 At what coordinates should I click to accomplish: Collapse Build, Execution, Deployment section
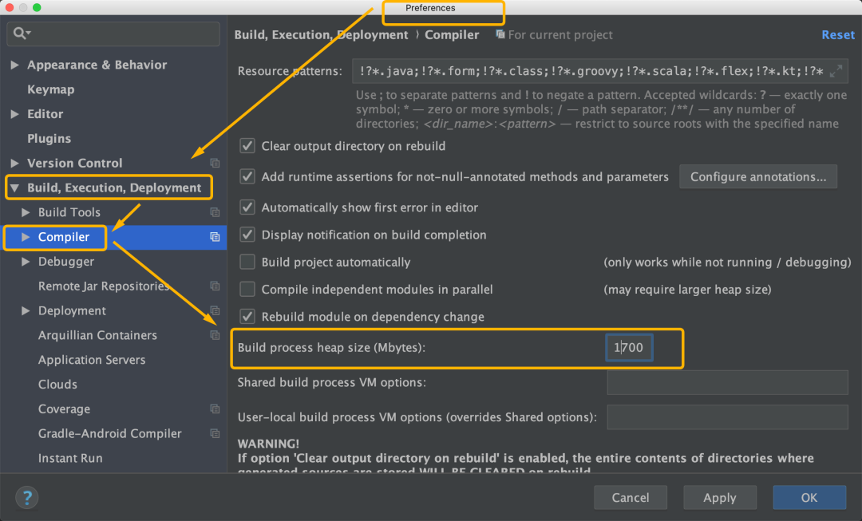[x=15, y=188]
